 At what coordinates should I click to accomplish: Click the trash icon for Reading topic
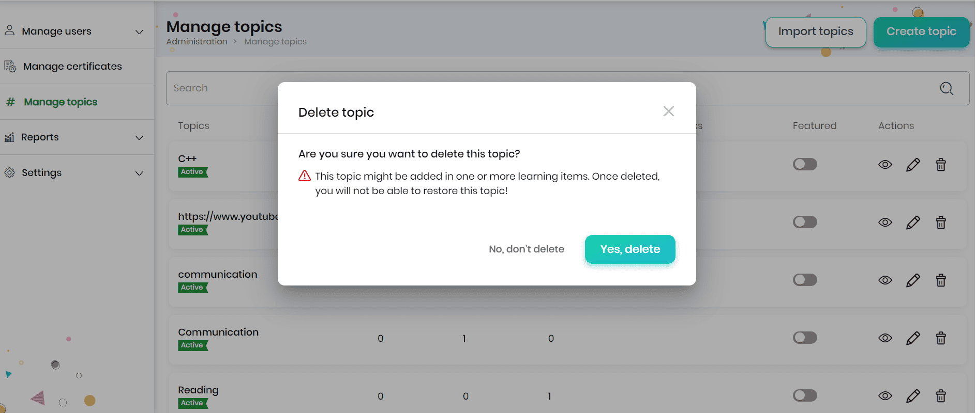941,396
